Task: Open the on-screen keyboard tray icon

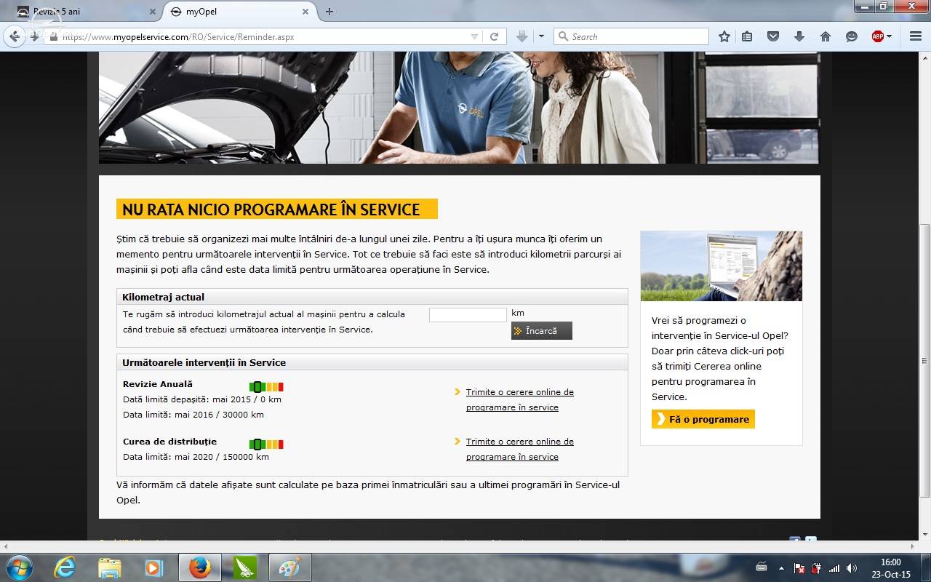Action: click(x=762, y=567)
